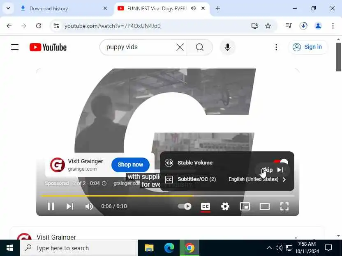The height and width of the screenshot is (256, 342).
Task: Click the Shop now ad button
Action: pyautogui.click(x=130, y=165)
